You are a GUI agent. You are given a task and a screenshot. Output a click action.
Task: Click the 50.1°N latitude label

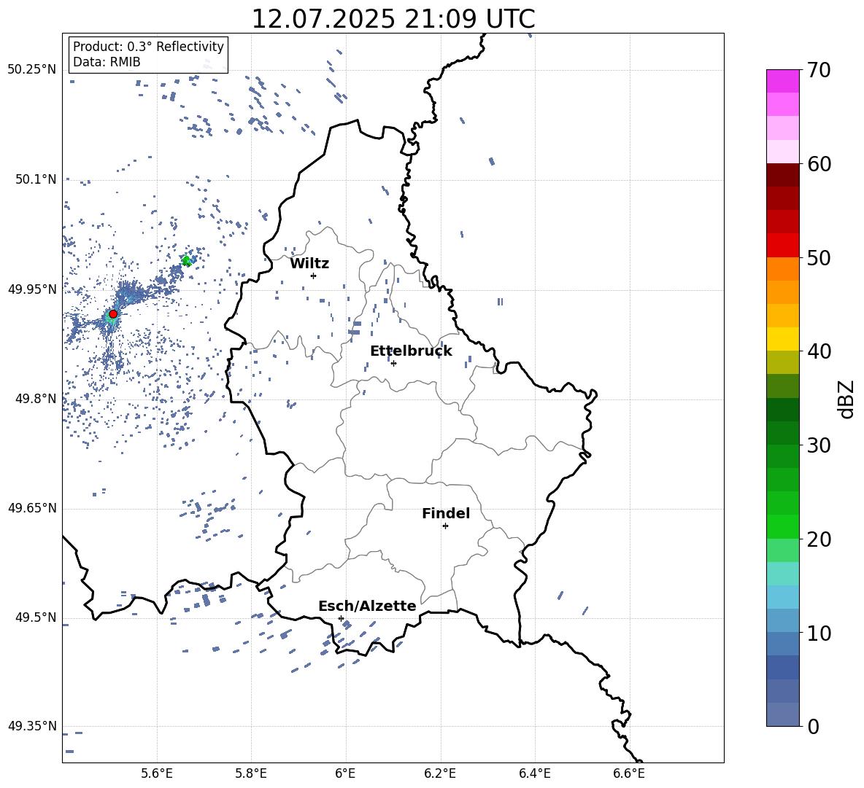click(x=35, y=179)
